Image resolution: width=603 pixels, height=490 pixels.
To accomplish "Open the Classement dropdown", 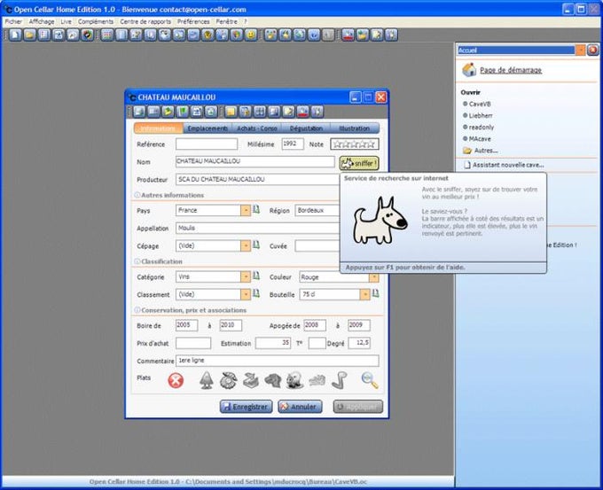I will click(246, 294).
